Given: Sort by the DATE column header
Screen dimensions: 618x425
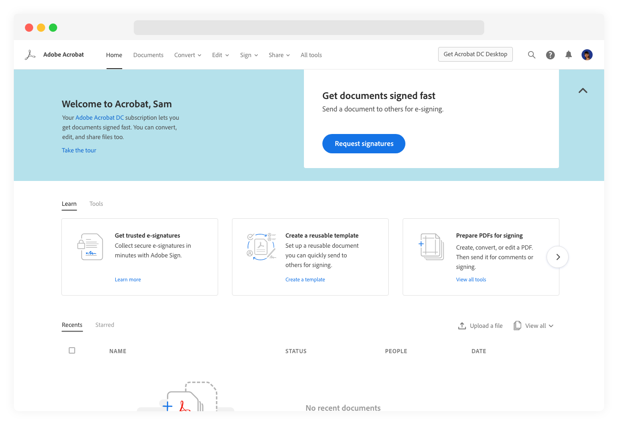Looking at the screenshot, I should coord(479,351).
